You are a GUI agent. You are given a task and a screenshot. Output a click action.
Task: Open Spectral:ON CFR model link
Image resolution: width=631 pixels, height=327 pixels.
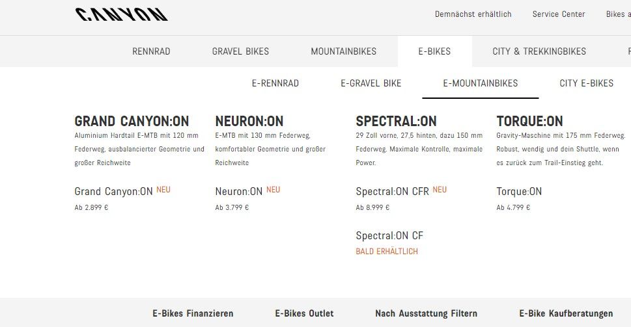pos(393,191)
